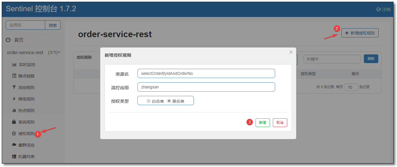The width and height of the screenshot is (397, 167).
Task: Cancel dialog with the 取消 button
Action: coord(280,123)
